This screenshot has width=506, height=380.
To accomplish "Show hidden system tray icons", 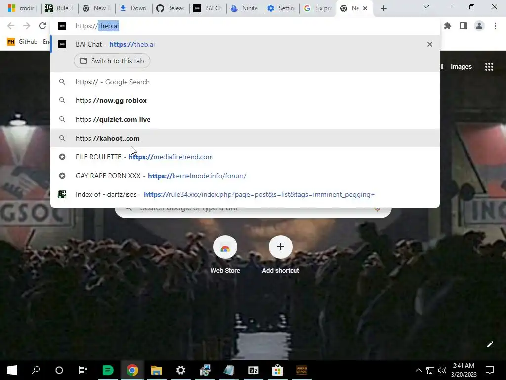I will pyautogui.click(x=418, y=370).
